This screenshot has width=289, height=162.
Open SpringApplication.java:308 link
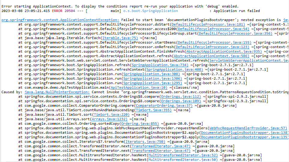[x=152, y=74]
